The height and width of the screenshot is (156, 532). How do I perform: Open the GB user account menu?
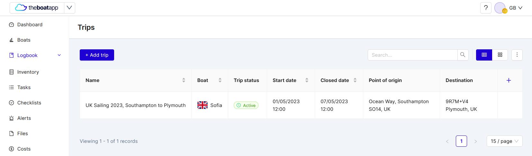click(509, 8)
